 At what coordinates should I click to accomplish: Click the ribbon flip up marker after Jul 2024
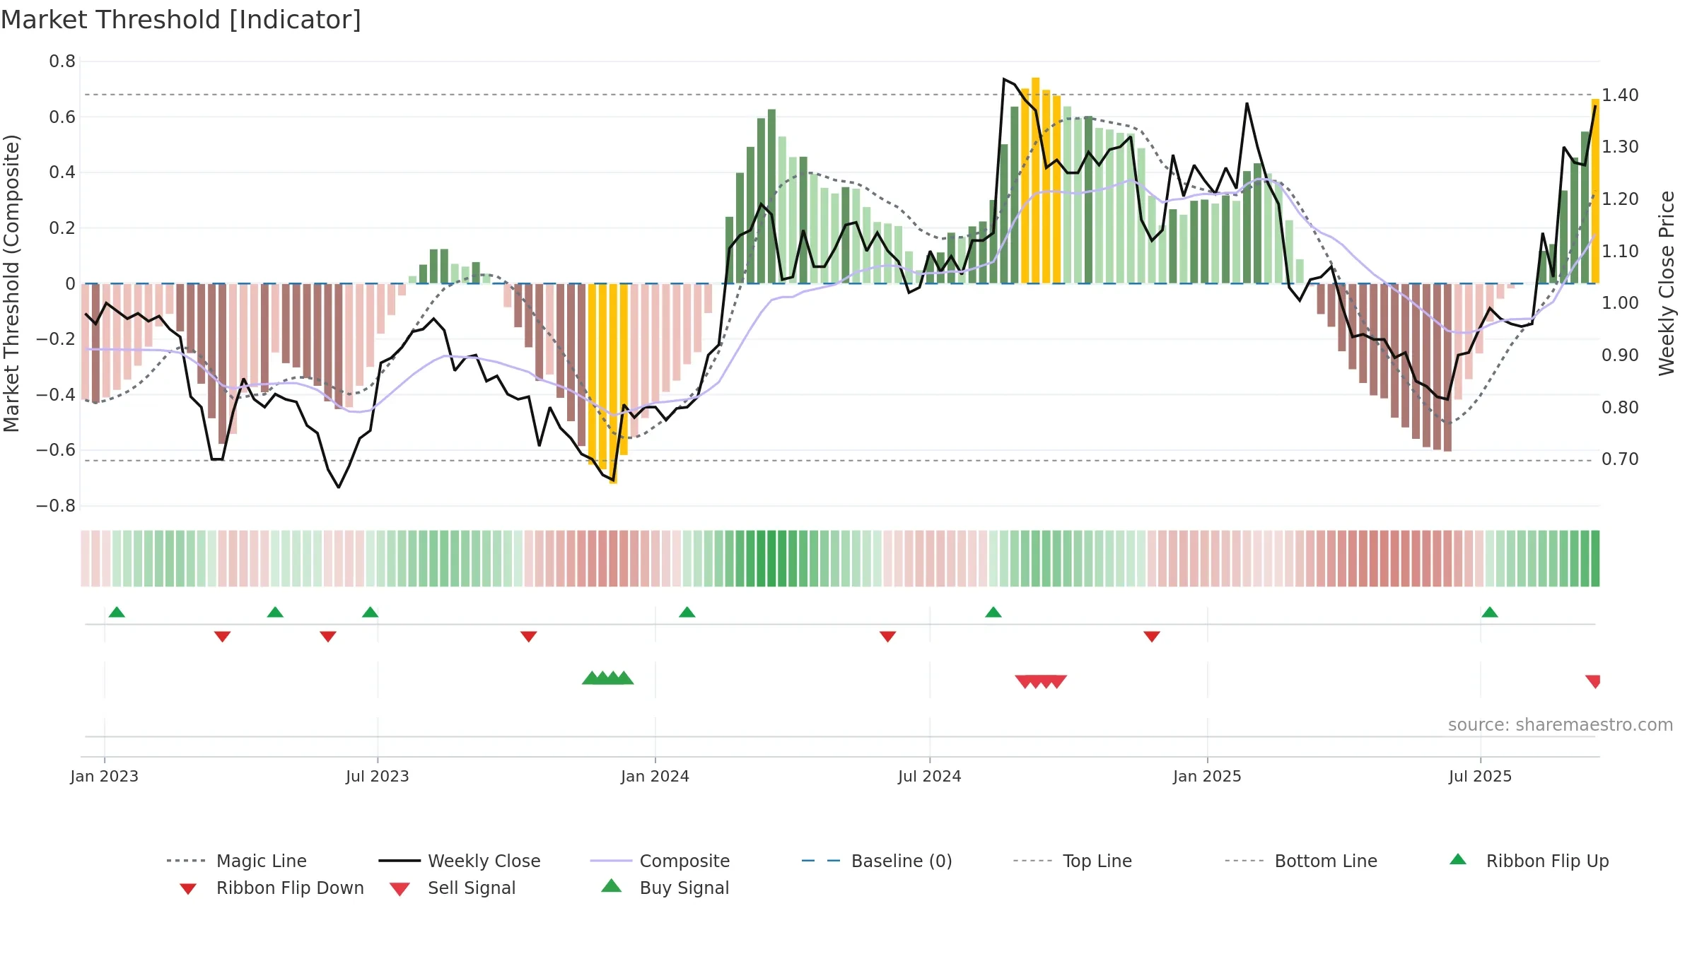click(993, 612)
